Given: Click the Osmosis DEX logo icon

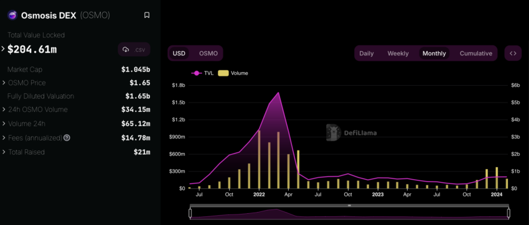Looking at the screenshot, I should [12, 15].
